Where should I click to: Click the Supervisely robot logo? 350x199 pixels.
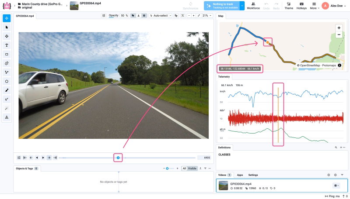7,6
